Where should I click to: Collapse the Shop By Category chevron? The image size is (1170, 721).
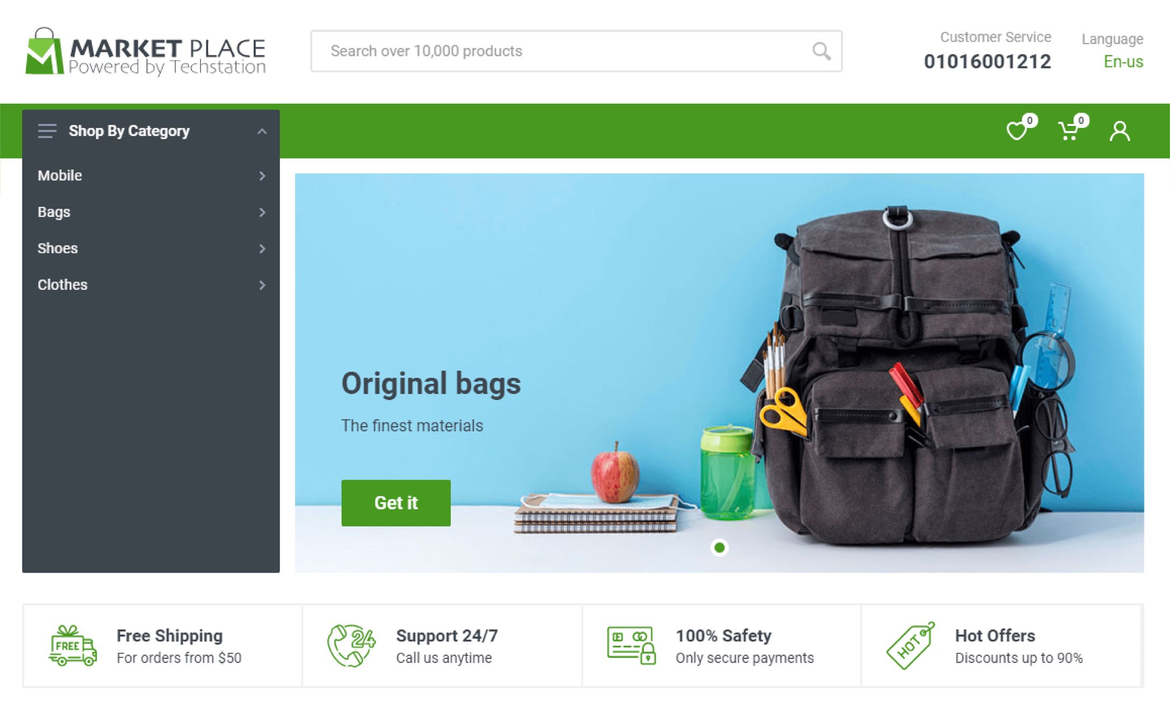pyautogui.click(x=262, y=131)
